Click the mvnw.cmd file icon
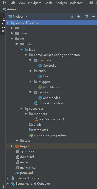The width and height of the screenshot is (97, 189). [x=17, y=168]
